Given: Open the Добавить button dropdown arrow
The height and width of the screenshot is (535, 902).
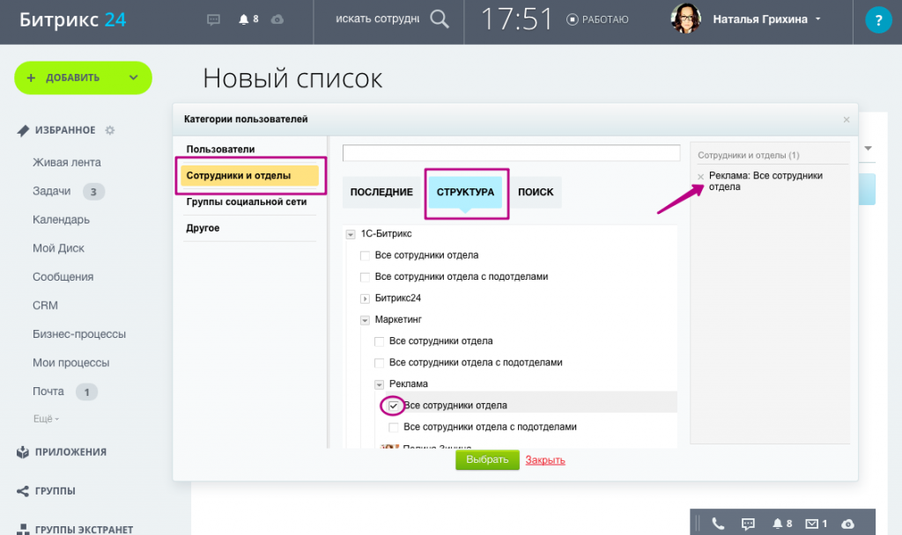Looking at the screenshot, I should pos(134,77).
